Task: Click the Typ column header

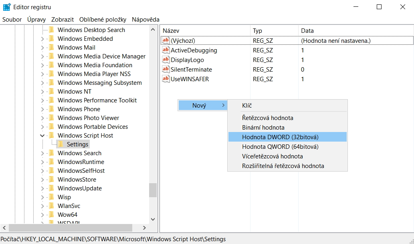Action: click(x=275, y=31)
